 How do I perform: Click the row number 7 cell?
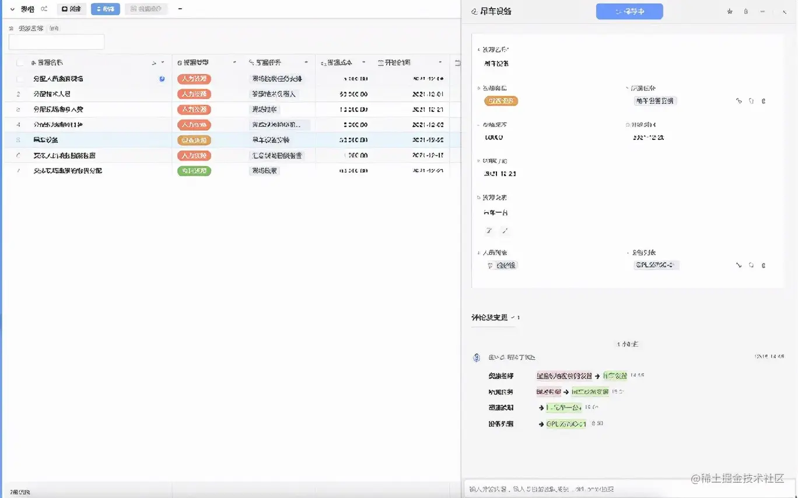(19, 171)
